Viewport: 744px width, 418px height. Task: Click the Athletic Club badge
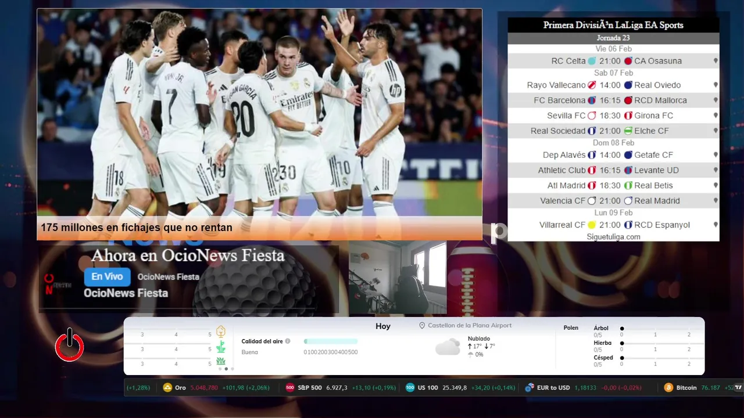(x=592, y=170)
